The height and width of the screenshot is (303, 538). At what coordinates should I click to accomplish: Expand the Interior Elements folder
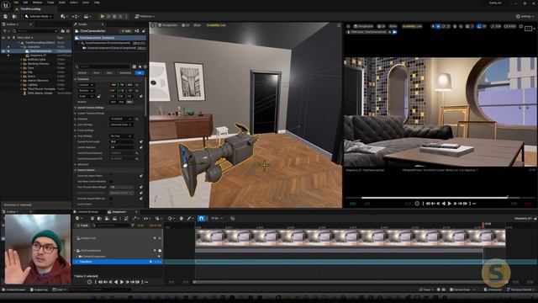[x=21, y=81]
